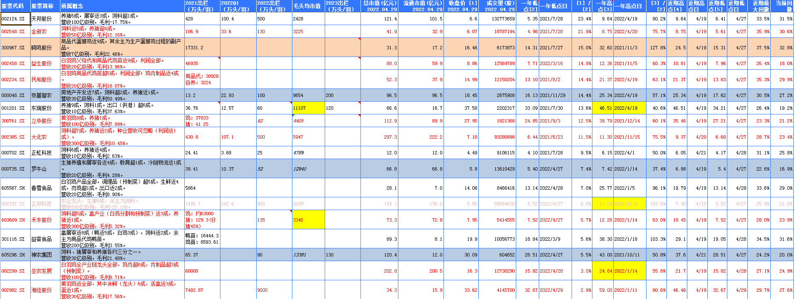
Task: Select the cell with value 5864
Action: tap(202, 188)
